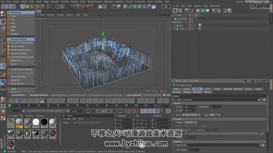Select the Rotate tool in top toolbar

32,7
